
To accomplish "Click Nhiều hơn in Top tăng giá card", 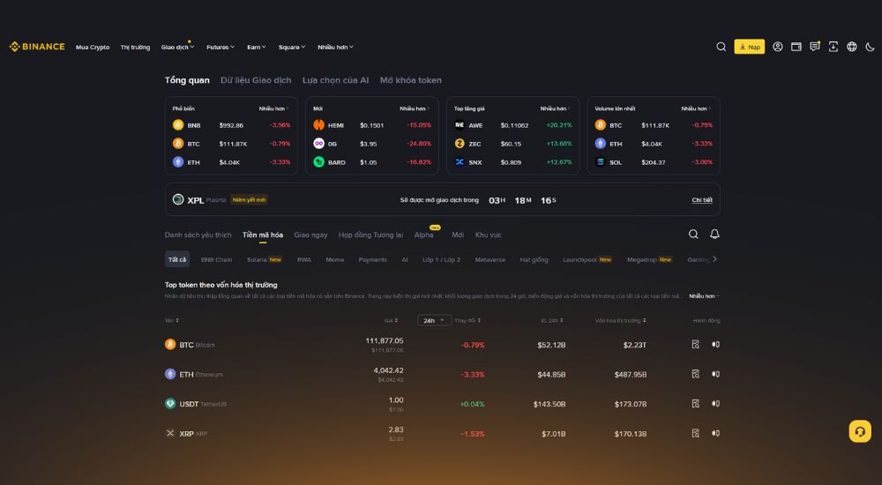I will click(x=555, y=108).
